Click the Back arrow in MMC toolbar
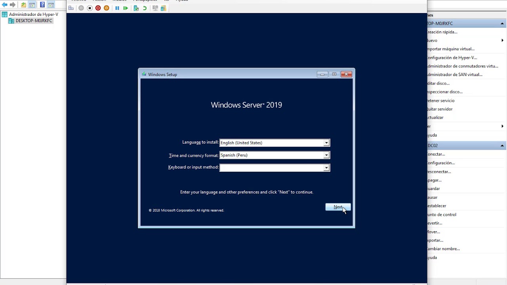The height and width of the screenshot is (285, 507). tap(5, 5)
